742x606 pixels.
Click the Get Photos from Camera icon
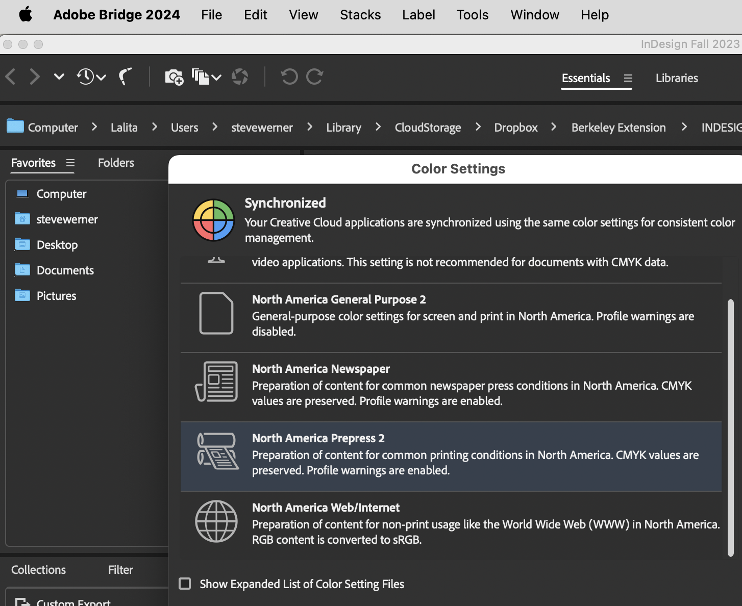(x=174, y=77)
